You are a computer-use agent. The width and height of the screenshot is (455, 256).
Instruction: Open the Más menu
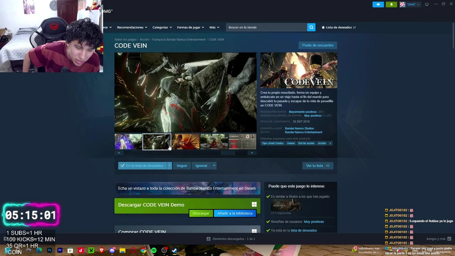pos(214,27)
